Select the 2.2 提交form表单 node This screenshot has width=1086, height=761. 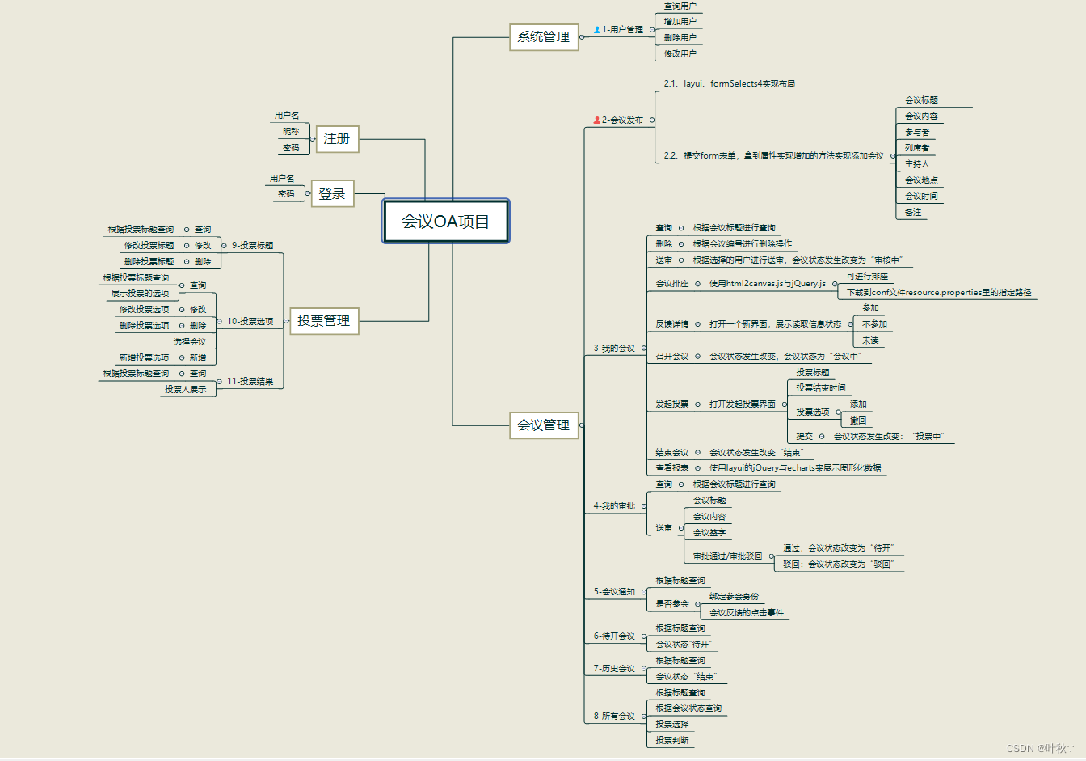[773, 156]
